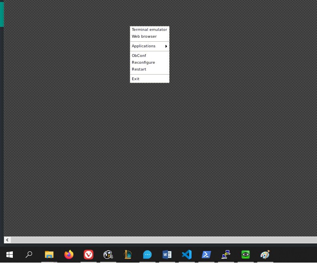Open the paint palette app icon
317x265 pixels.
point(265,255)
